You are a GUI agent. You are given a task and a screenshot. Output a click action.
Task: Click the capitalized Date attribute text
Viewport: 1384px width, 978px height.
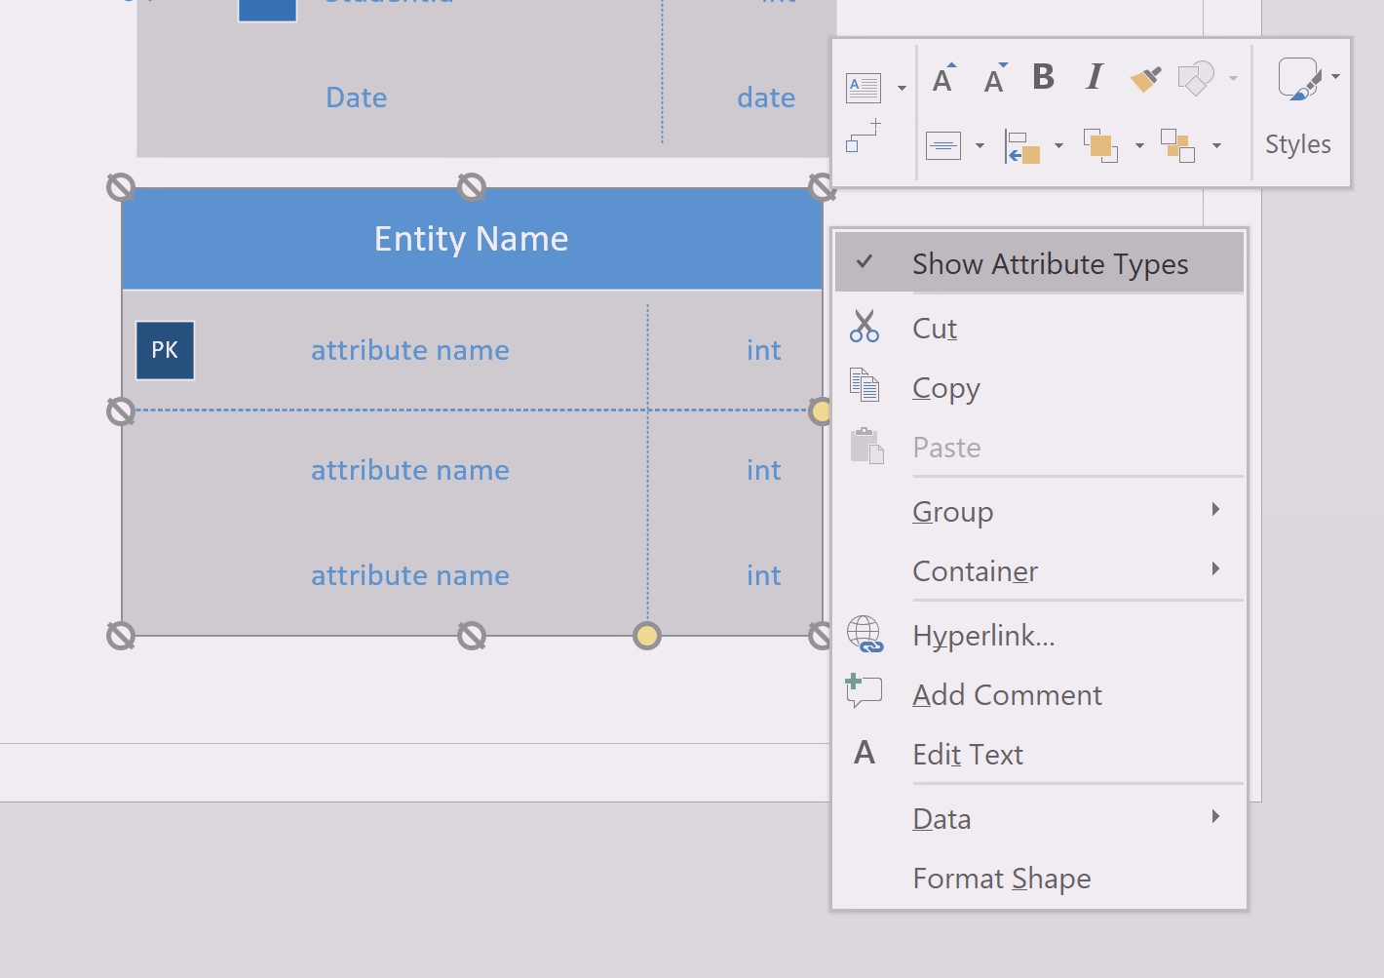357,98
